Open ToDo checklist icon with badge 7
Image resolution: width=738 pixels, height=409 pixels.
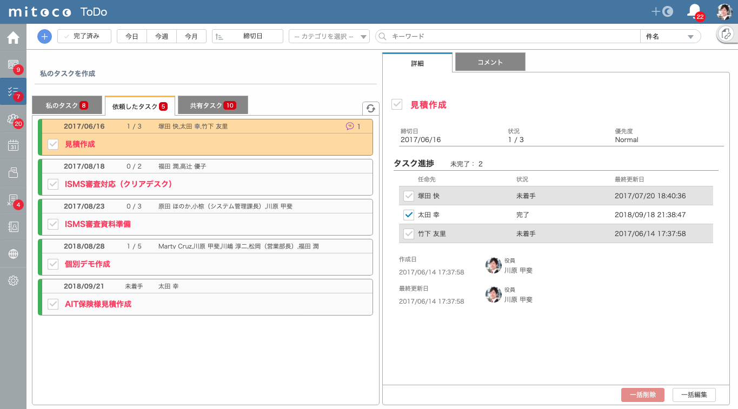coord(13,92)
